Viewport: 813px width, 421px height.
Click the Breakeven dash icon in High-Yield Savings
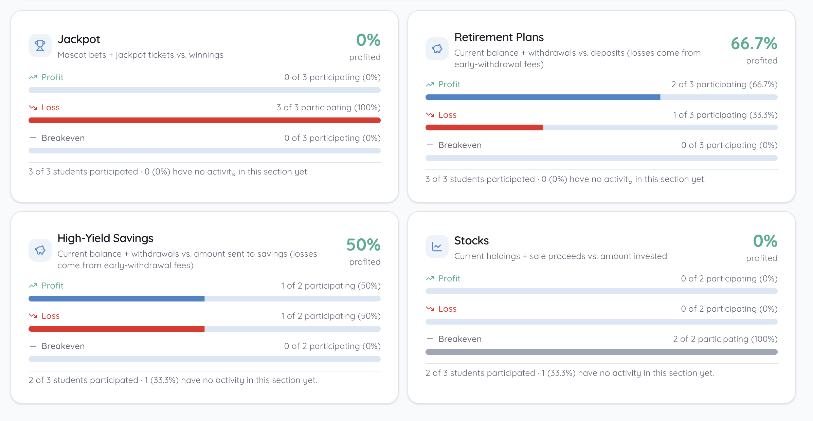pos(33,346)
